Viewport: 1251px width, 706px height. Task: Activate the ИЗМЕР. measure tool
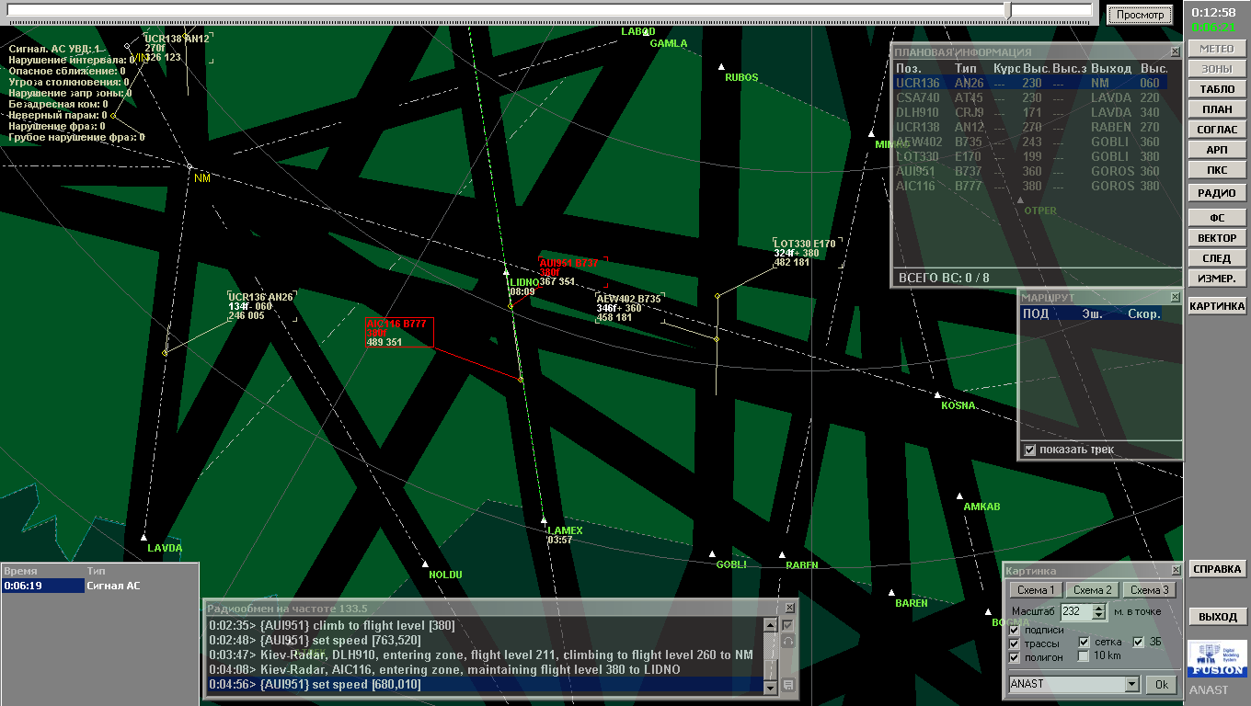1217,279
